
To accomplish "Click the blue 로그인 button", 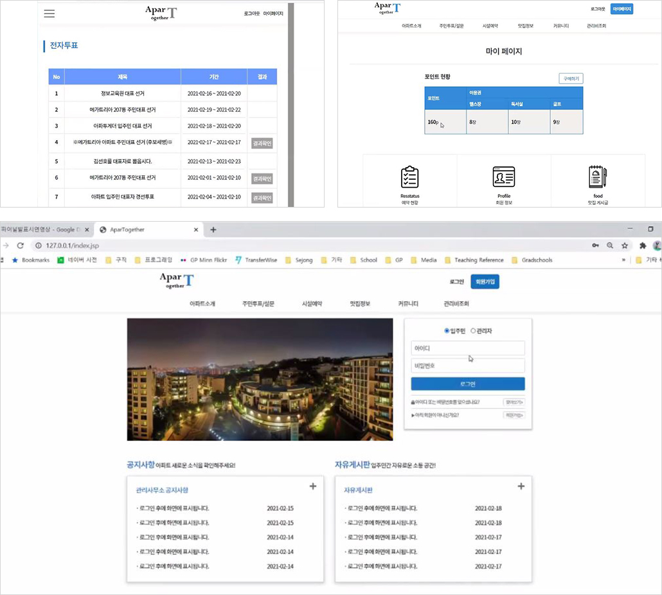I will pyautogui.click(x=468, y=384).
